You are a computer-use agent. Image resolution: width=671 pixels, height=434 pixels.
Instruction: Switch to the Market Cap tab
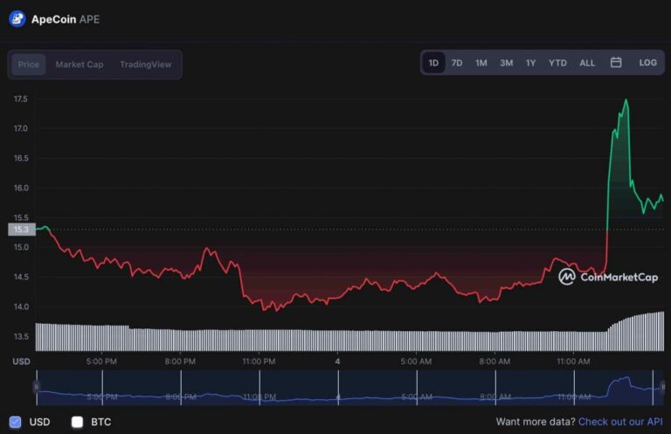click(80, 65)
